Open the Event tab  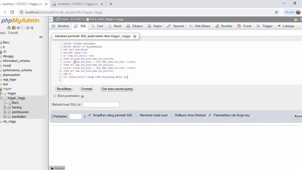(244, 26)
